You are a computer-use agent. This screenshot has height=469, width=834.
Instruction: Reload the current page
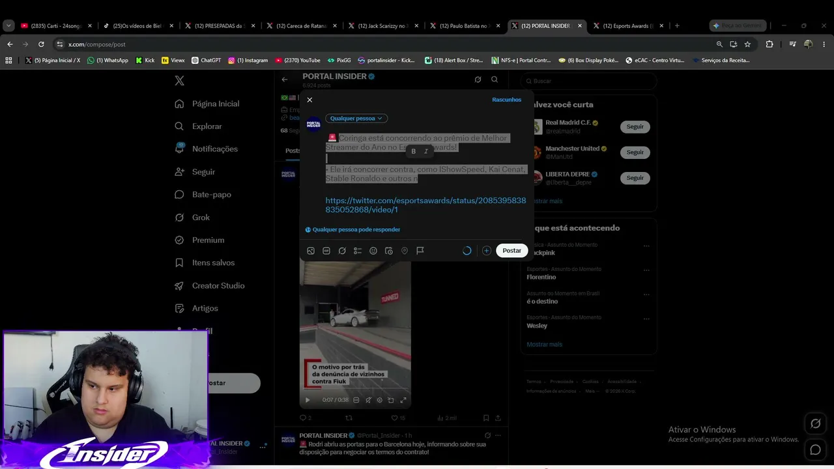pyautogui.click(x=41, y=44)
